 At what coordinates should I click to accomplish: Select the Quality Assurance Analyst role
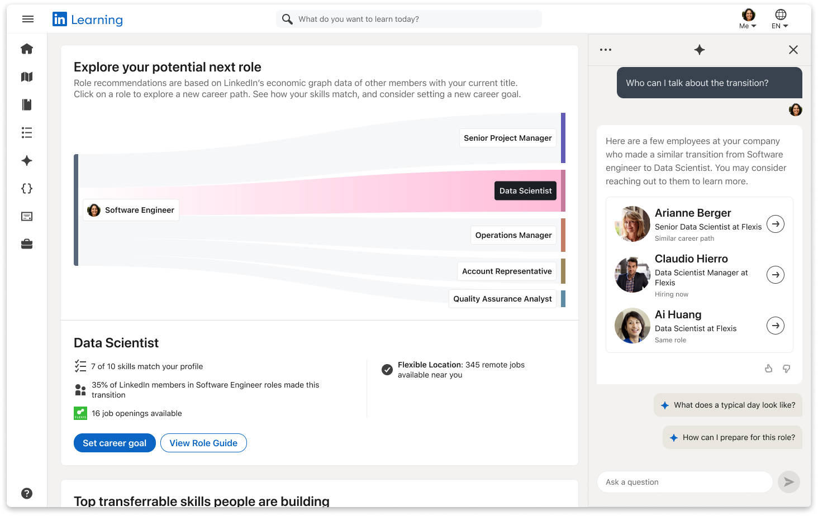pyautogui.click(x=502, y=299)
